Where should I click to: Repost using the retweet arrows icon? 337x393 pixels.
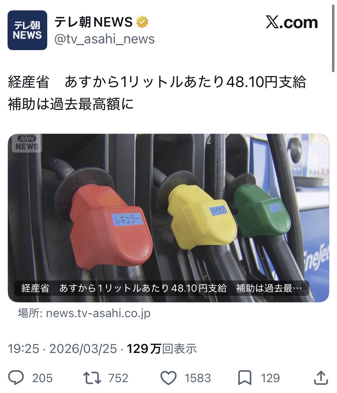(x=92, y=378)
